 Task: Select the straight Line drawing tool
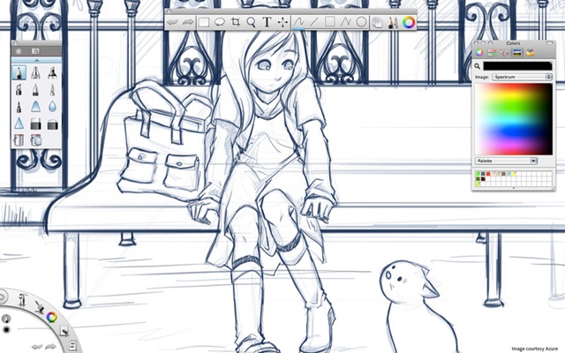point(313,22)
